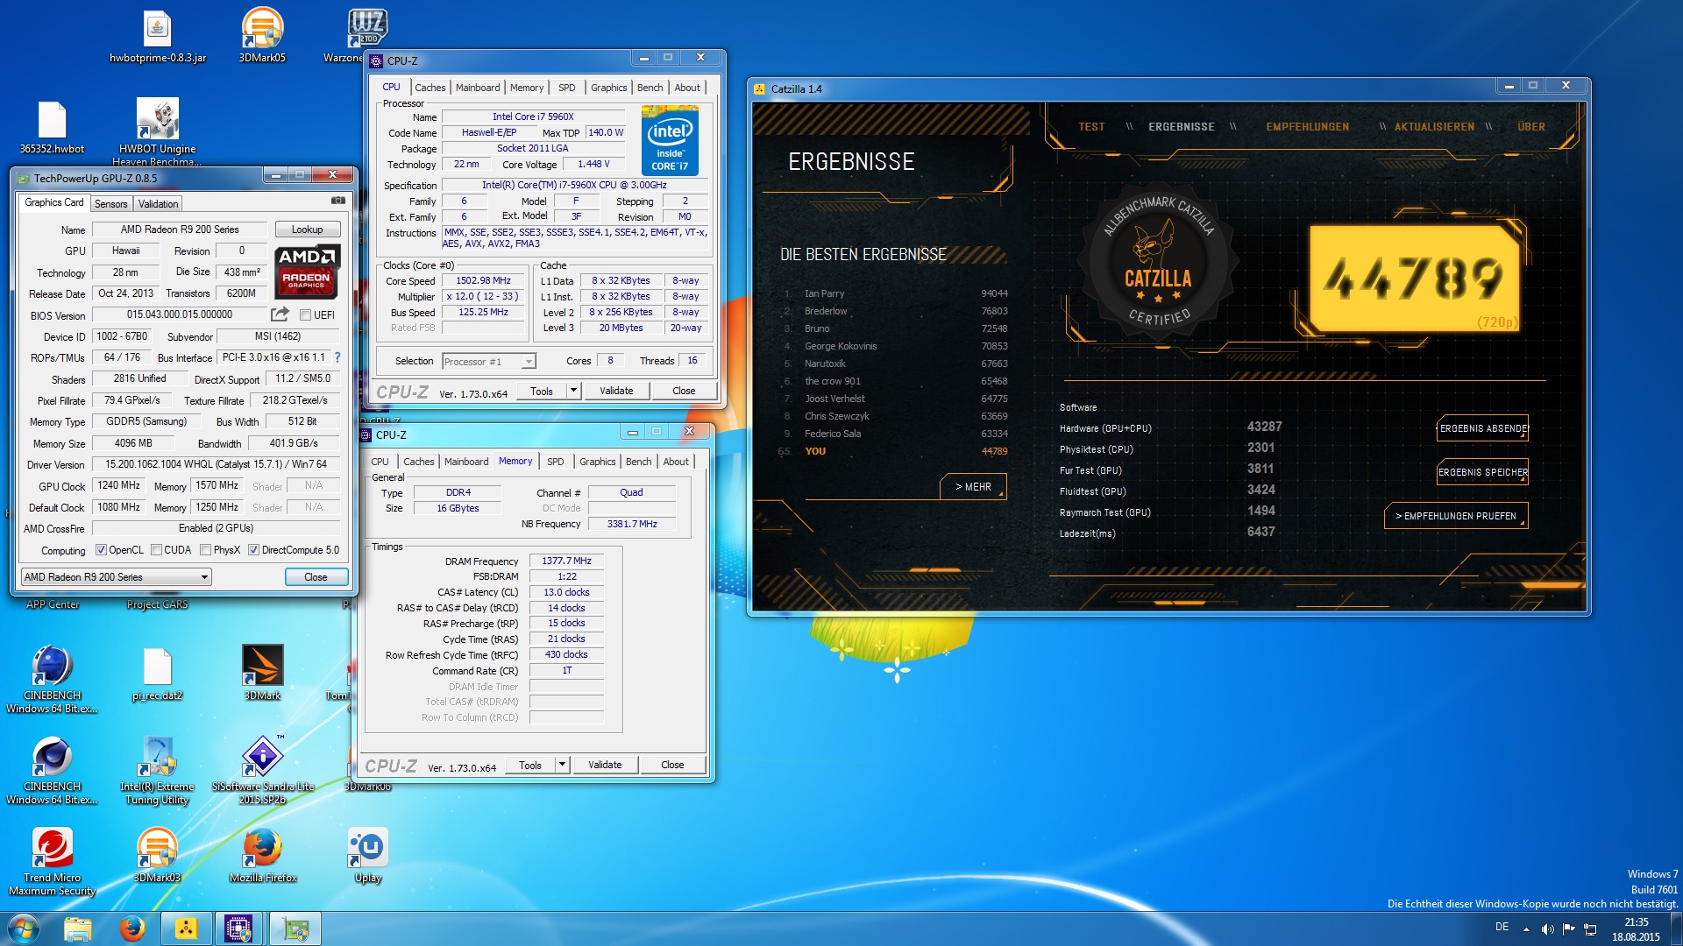Open Graphics tab in lower CPU-Z
This screenshot has width=1683, height=946.
(598, 462)
